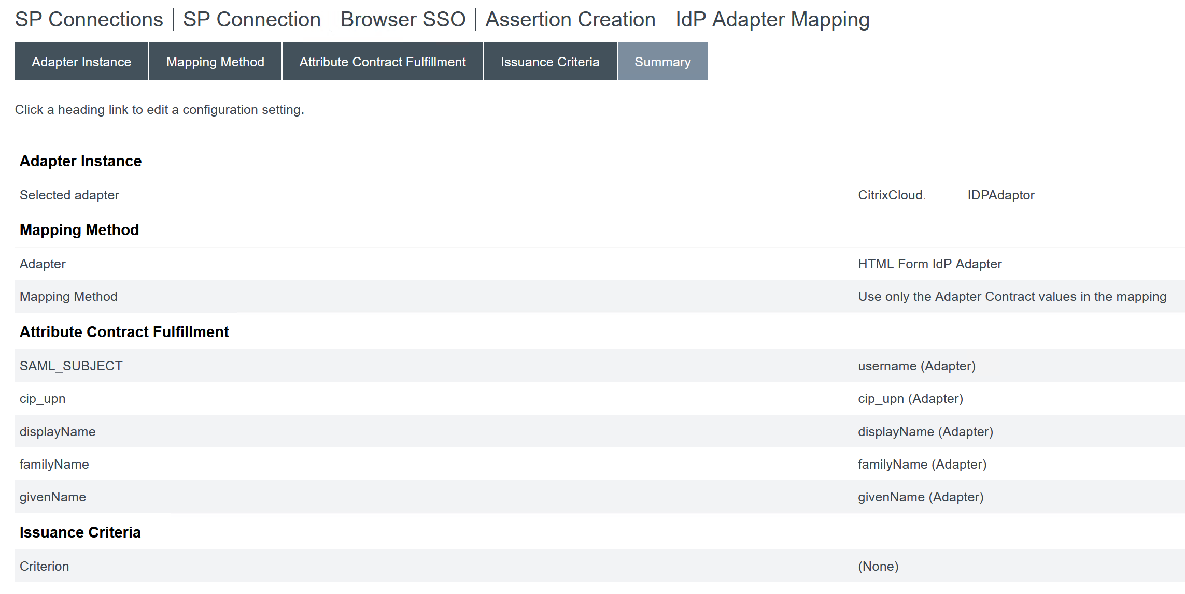1185x594 pixels.
Task: Navigate to Browser SSO breadcrumb
Action: [x=403, y=20]
